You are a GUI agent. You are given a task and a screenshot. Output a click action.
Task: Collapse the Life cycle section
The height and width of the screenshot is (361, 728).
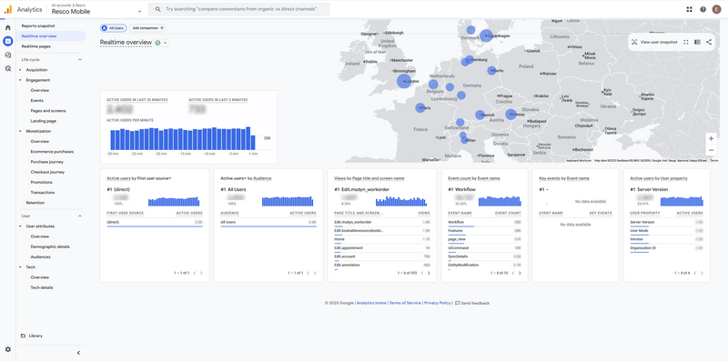click(79, 60)
